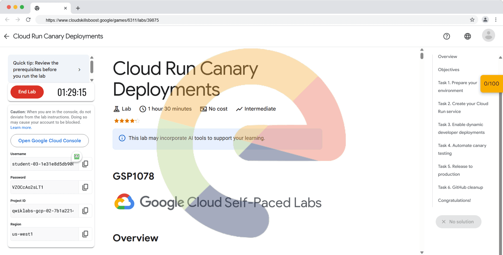Click the browser forward arrow
The height and width of the screenshot is (255, 503).
click(18, 20)
